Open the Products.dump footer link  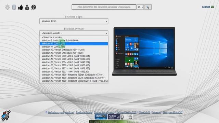click(84, 112)
